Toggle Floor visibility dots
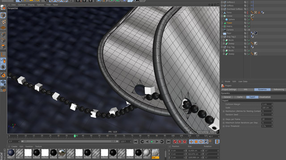 pyautogui.click(x=248, y=33)
